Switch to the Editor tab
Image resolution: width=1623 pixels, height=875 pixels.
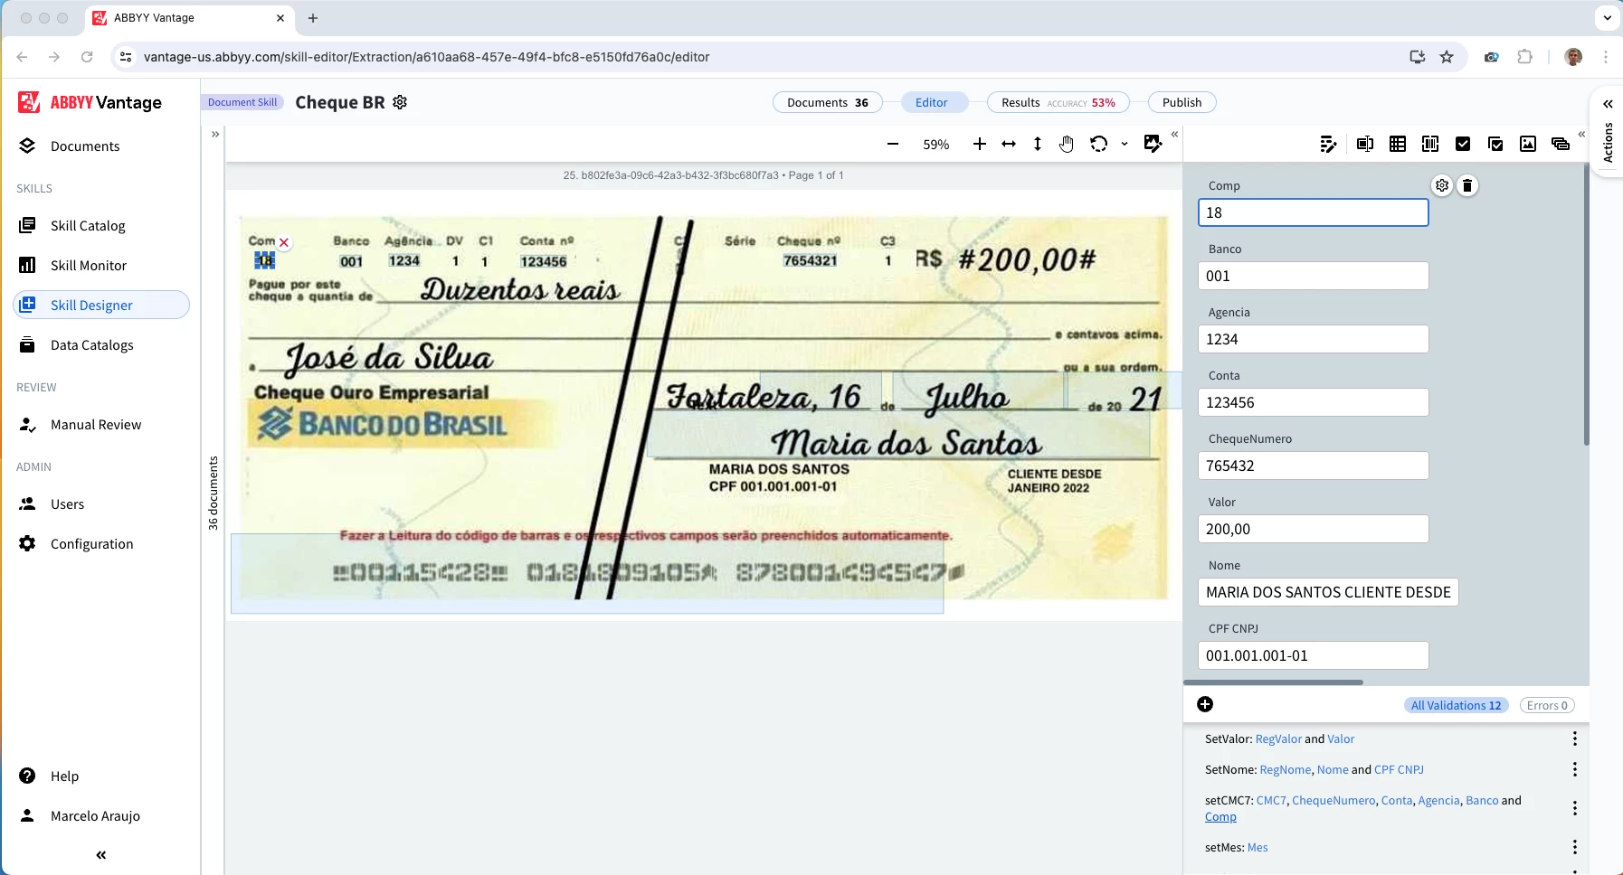934,102
